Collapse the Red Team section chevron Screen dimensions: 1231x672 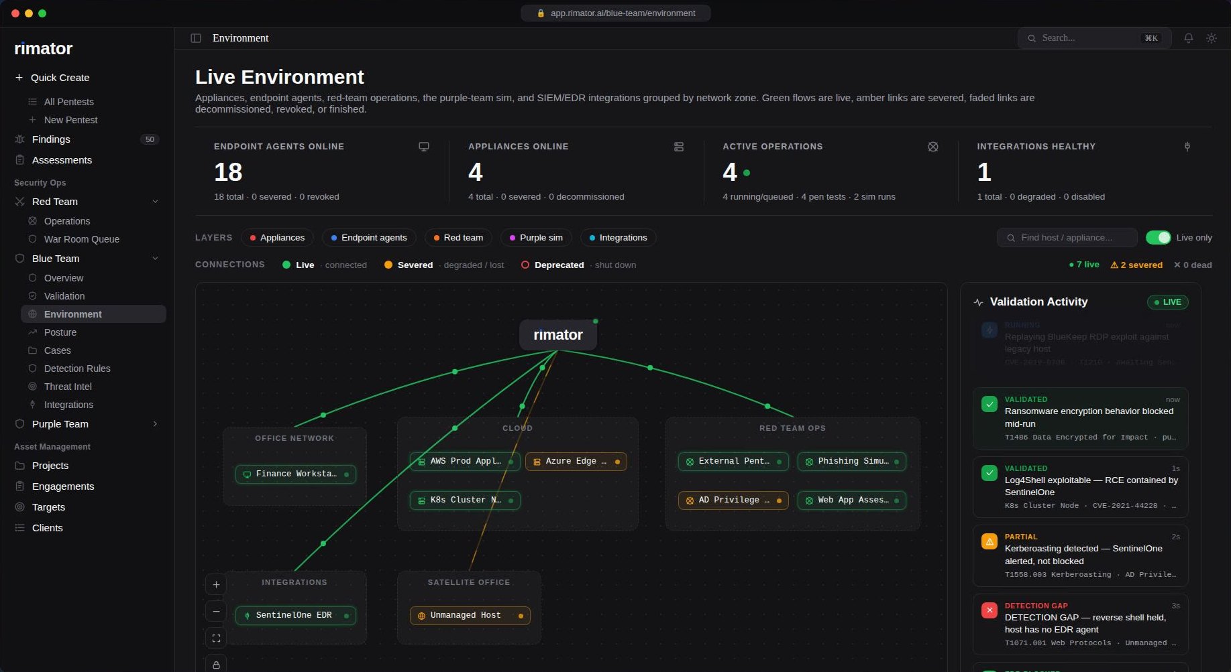click(155, 202)
